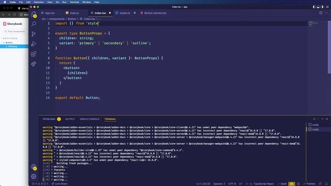
Task: Click 'index.tsx' in the breadcrumb
Action: 89,19
